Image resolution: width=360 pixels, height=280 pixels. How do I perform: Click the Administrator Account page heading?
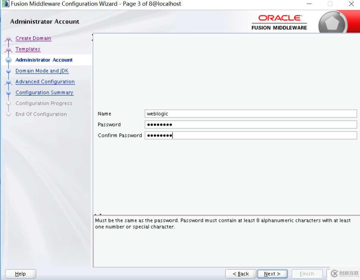click(45, 21)
